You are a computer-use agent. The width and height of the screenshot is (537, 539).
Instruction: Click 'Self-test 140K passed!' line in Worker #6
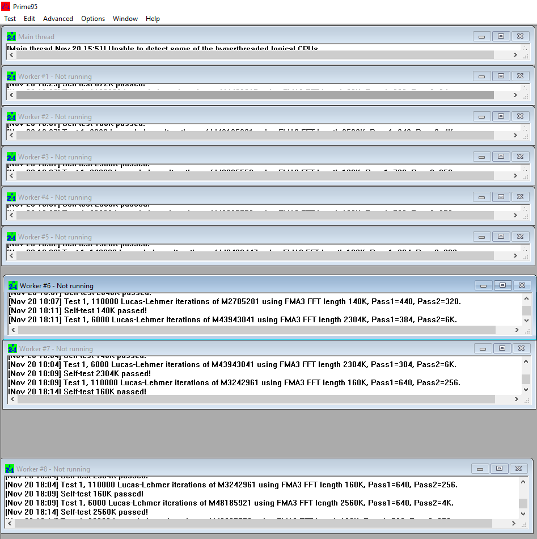tap(78, 310)
